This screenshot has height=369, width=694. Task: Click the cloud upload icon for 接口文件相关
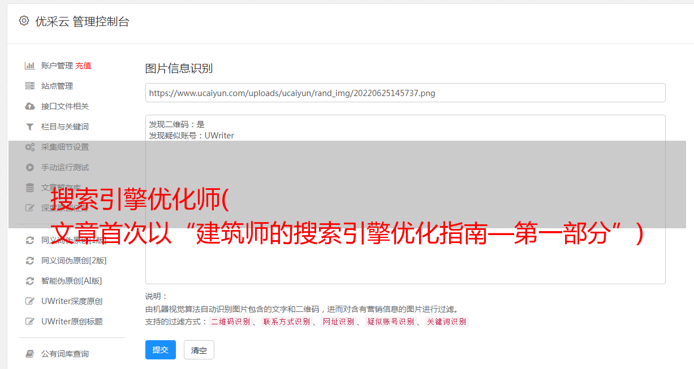(x=30, y=106)
